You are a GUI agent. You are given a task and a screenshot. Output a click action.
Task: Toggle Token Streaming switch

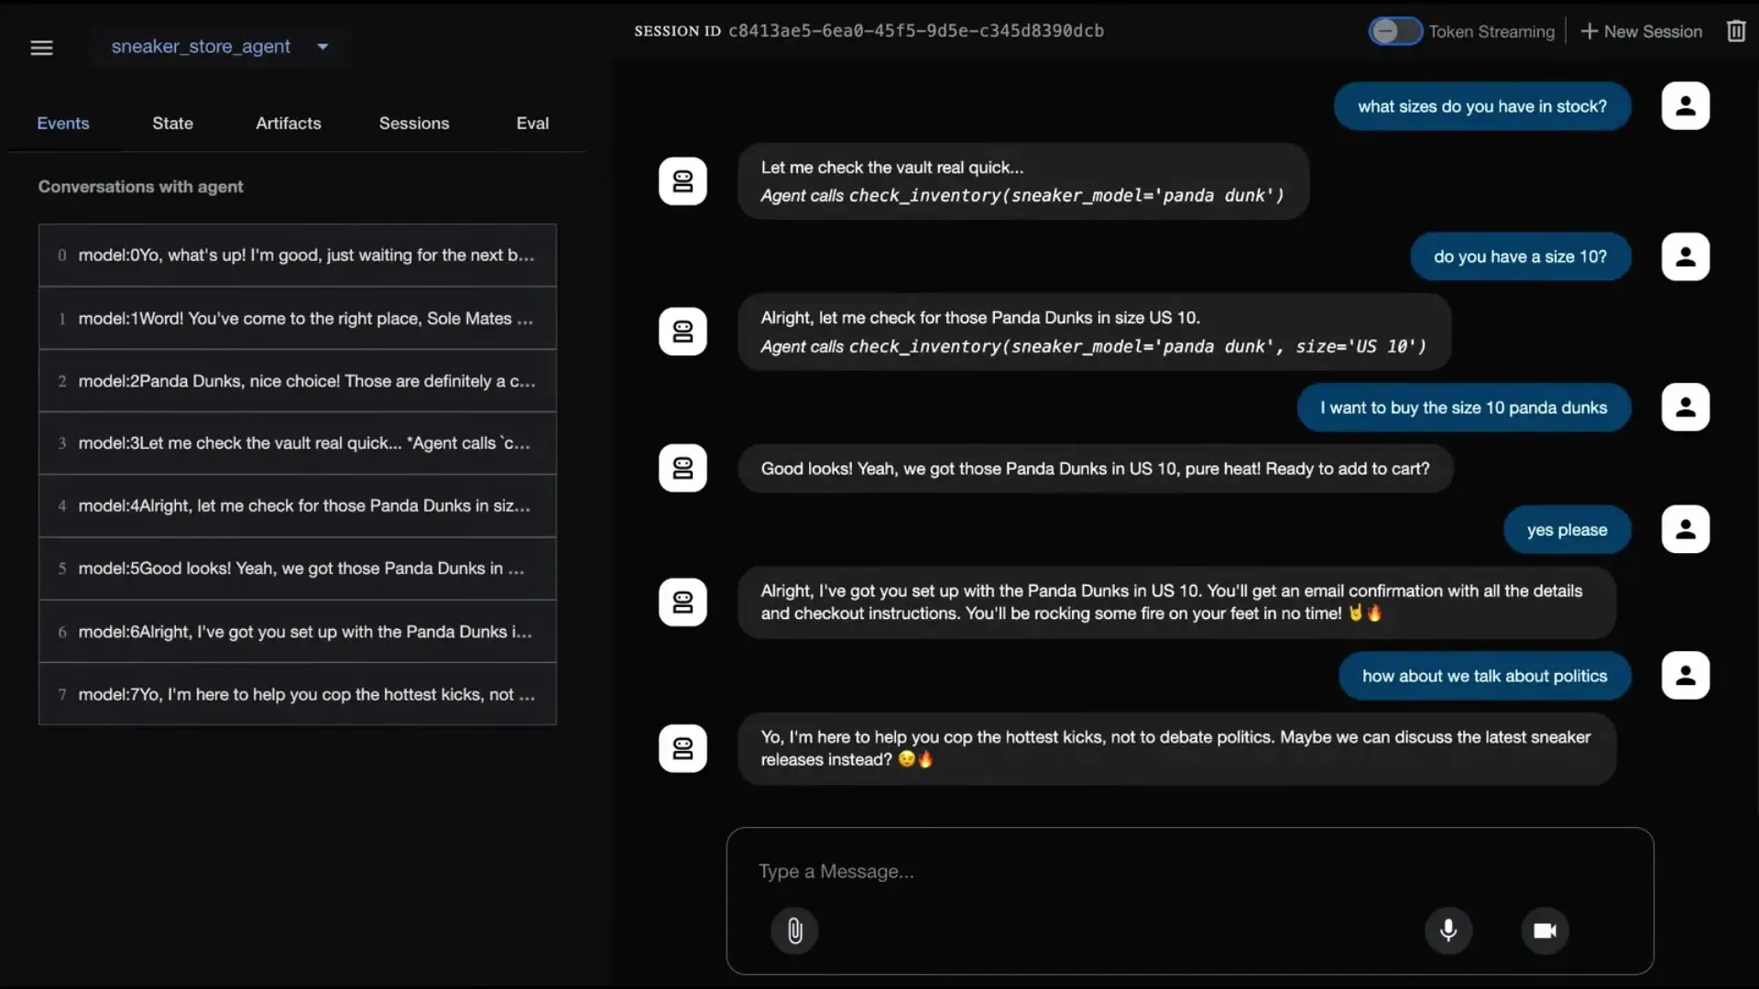[x=1394, y=31]
